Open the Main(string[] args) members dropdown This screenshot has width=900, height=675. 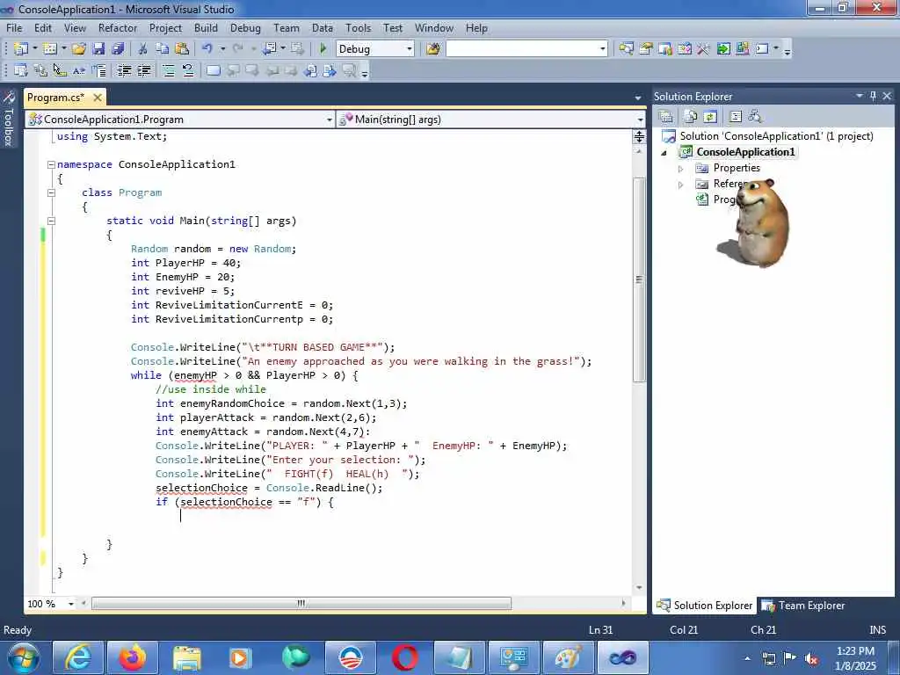coord(640,120)
